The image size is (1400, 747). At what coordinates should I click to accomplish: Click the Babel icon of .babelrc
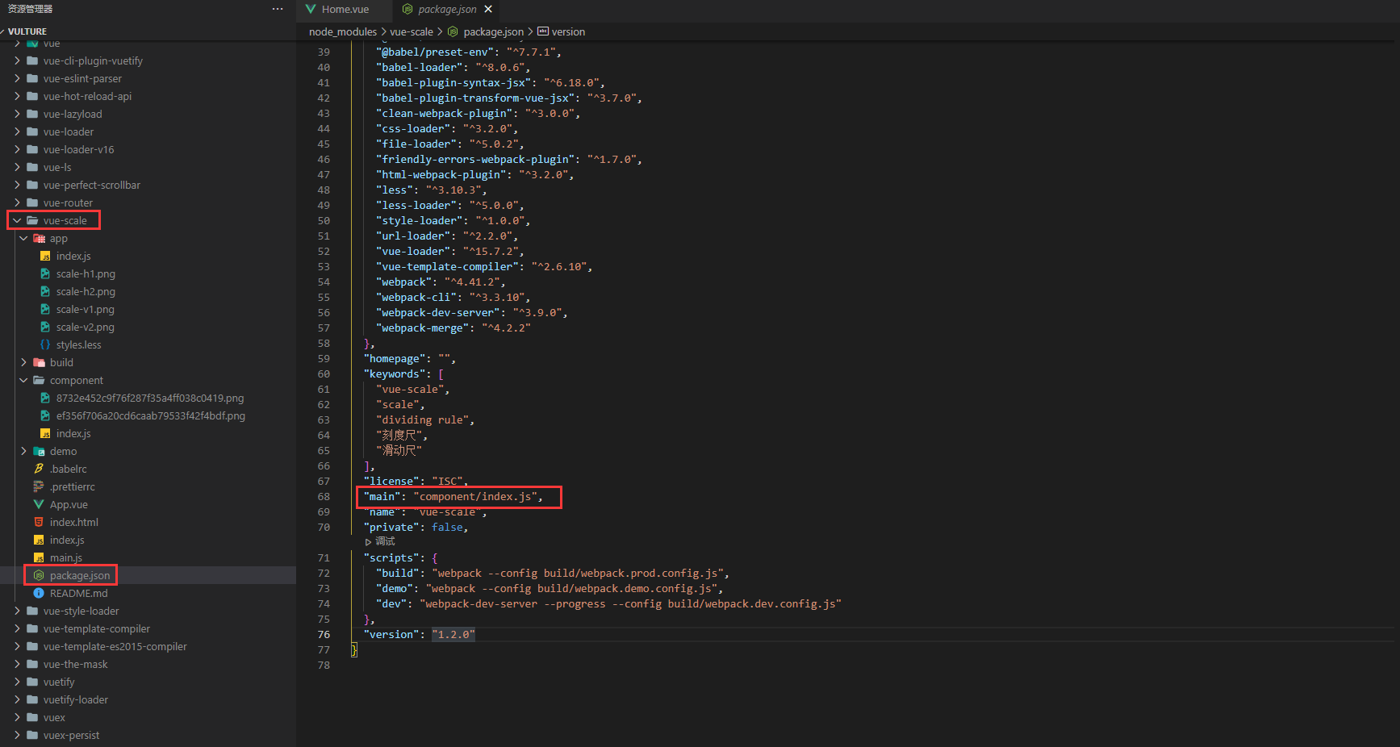pos(39,469)
